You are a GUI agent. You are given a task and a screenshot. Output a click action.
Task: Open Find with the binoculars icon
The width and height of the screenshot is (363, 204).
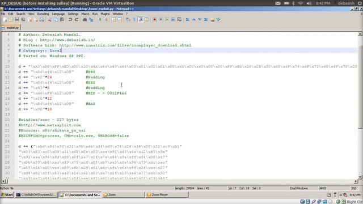[x=85, y=20]
